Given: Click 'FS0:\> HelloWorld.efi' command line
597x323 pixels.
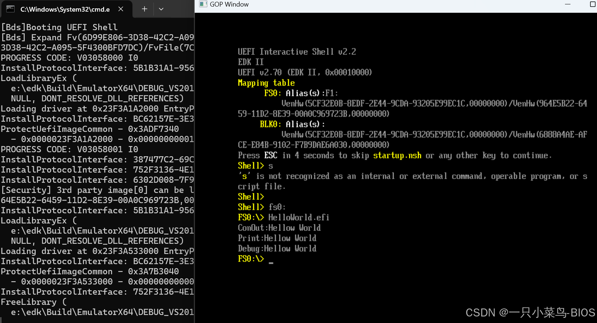Looking at the screenshot, I should pos(284,217).
